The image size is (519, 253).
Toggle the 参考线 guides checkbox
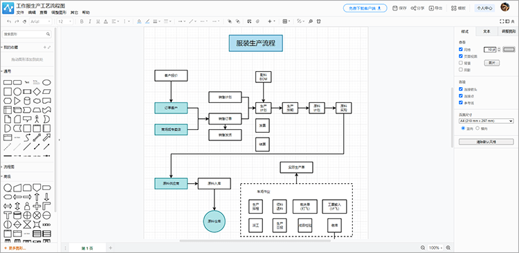461,102
